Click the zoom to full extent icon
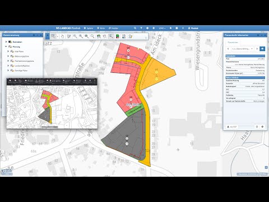 tap(86, 36)
